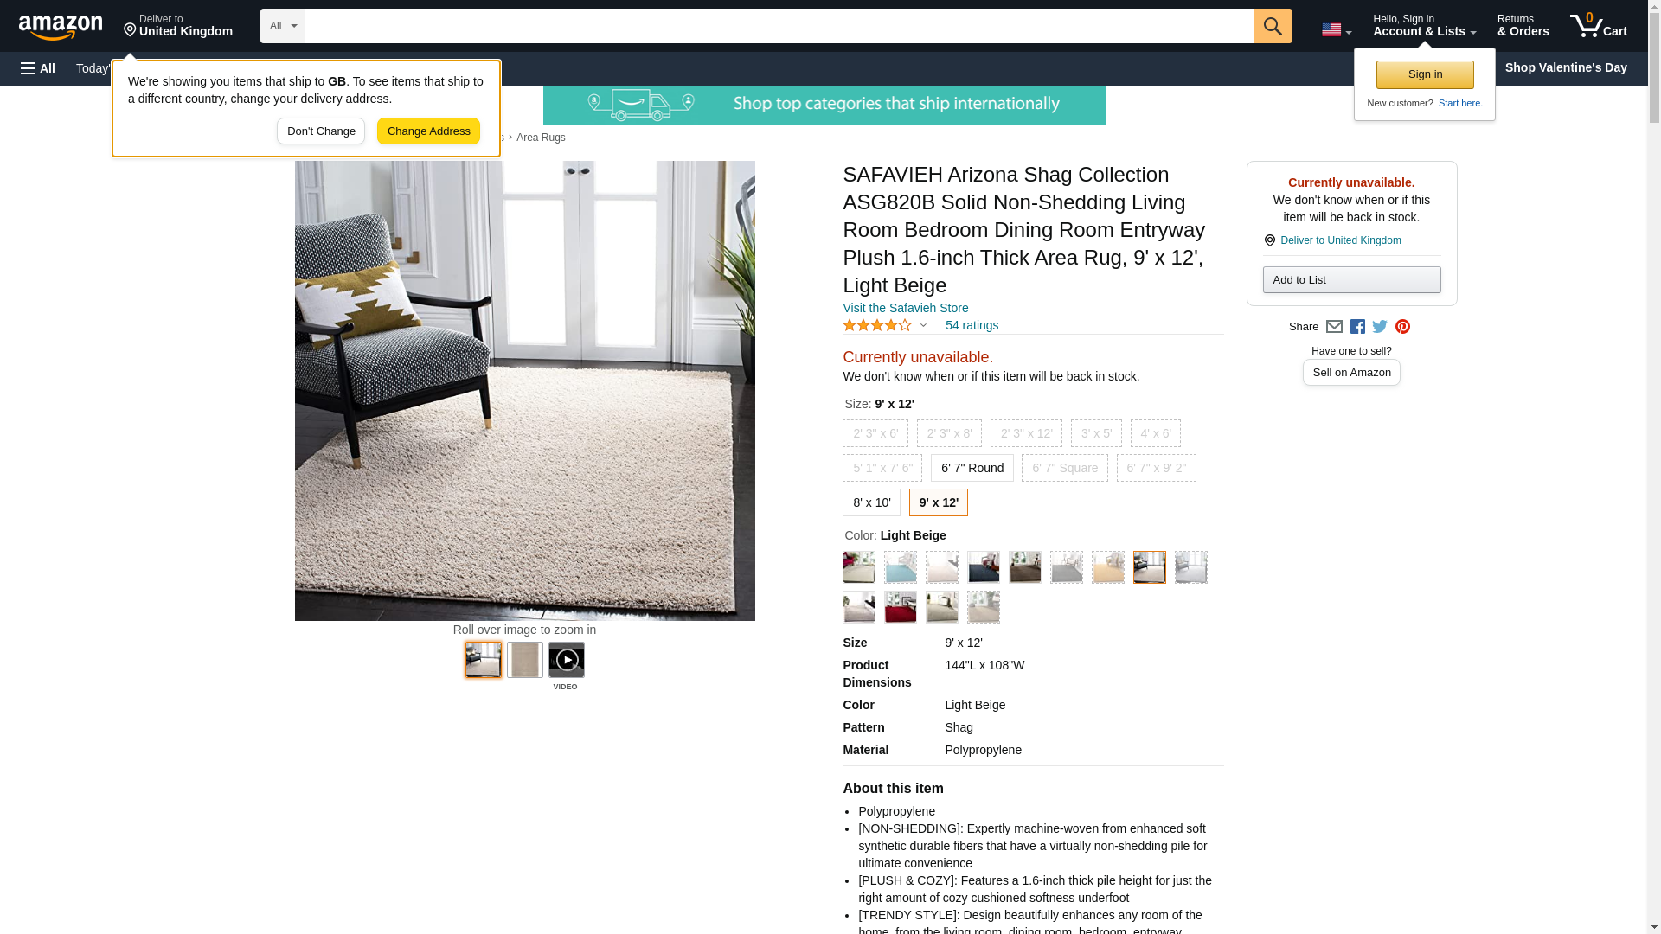Share product on Twitter icon

[x=1380, y=327]
